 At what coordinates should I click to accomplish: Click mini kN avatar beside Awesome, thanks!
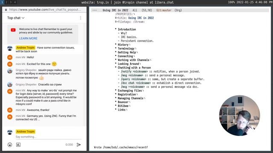pos(10,110)
